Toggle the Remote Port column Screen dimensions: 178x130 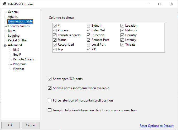point(88,40)
